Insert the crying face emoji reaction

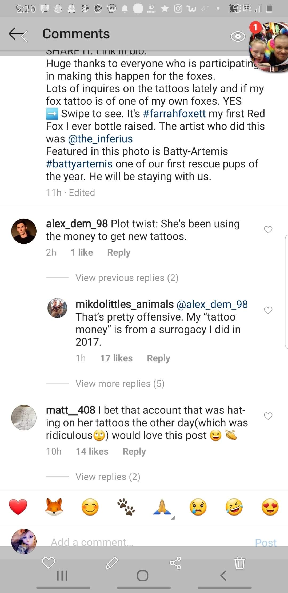click(x=198, y=507)
